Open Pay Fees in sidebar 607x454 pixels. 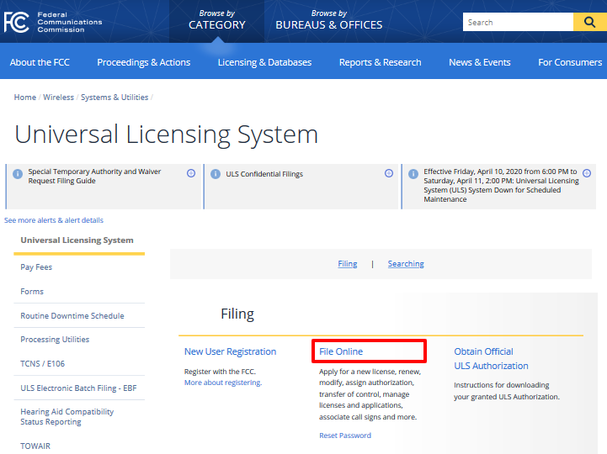(x=36, y=267)
